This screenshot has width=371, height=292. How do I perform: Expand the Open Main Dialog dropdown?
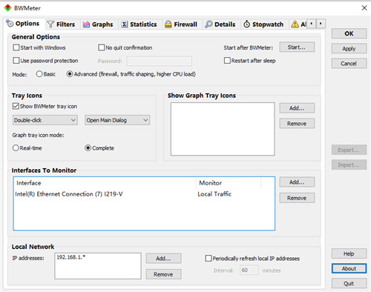coord(117,120)
